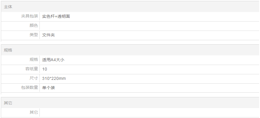Click the 规格 row label above 容纸量
The height and width of the screenshot is (118, 260).
[x=34, y=60]
